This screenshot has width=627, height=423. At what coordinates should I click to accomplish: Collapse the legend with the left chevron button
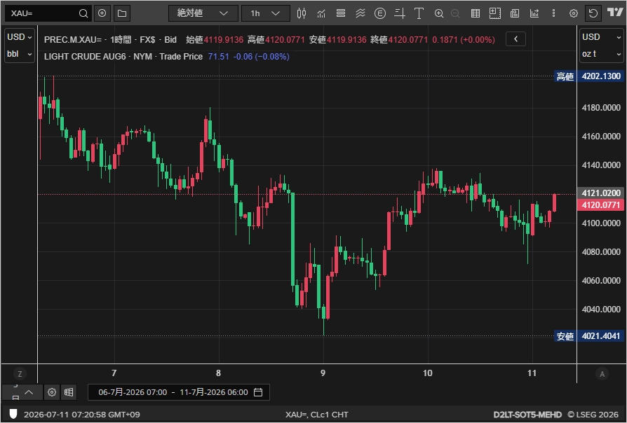click(515, 39)
